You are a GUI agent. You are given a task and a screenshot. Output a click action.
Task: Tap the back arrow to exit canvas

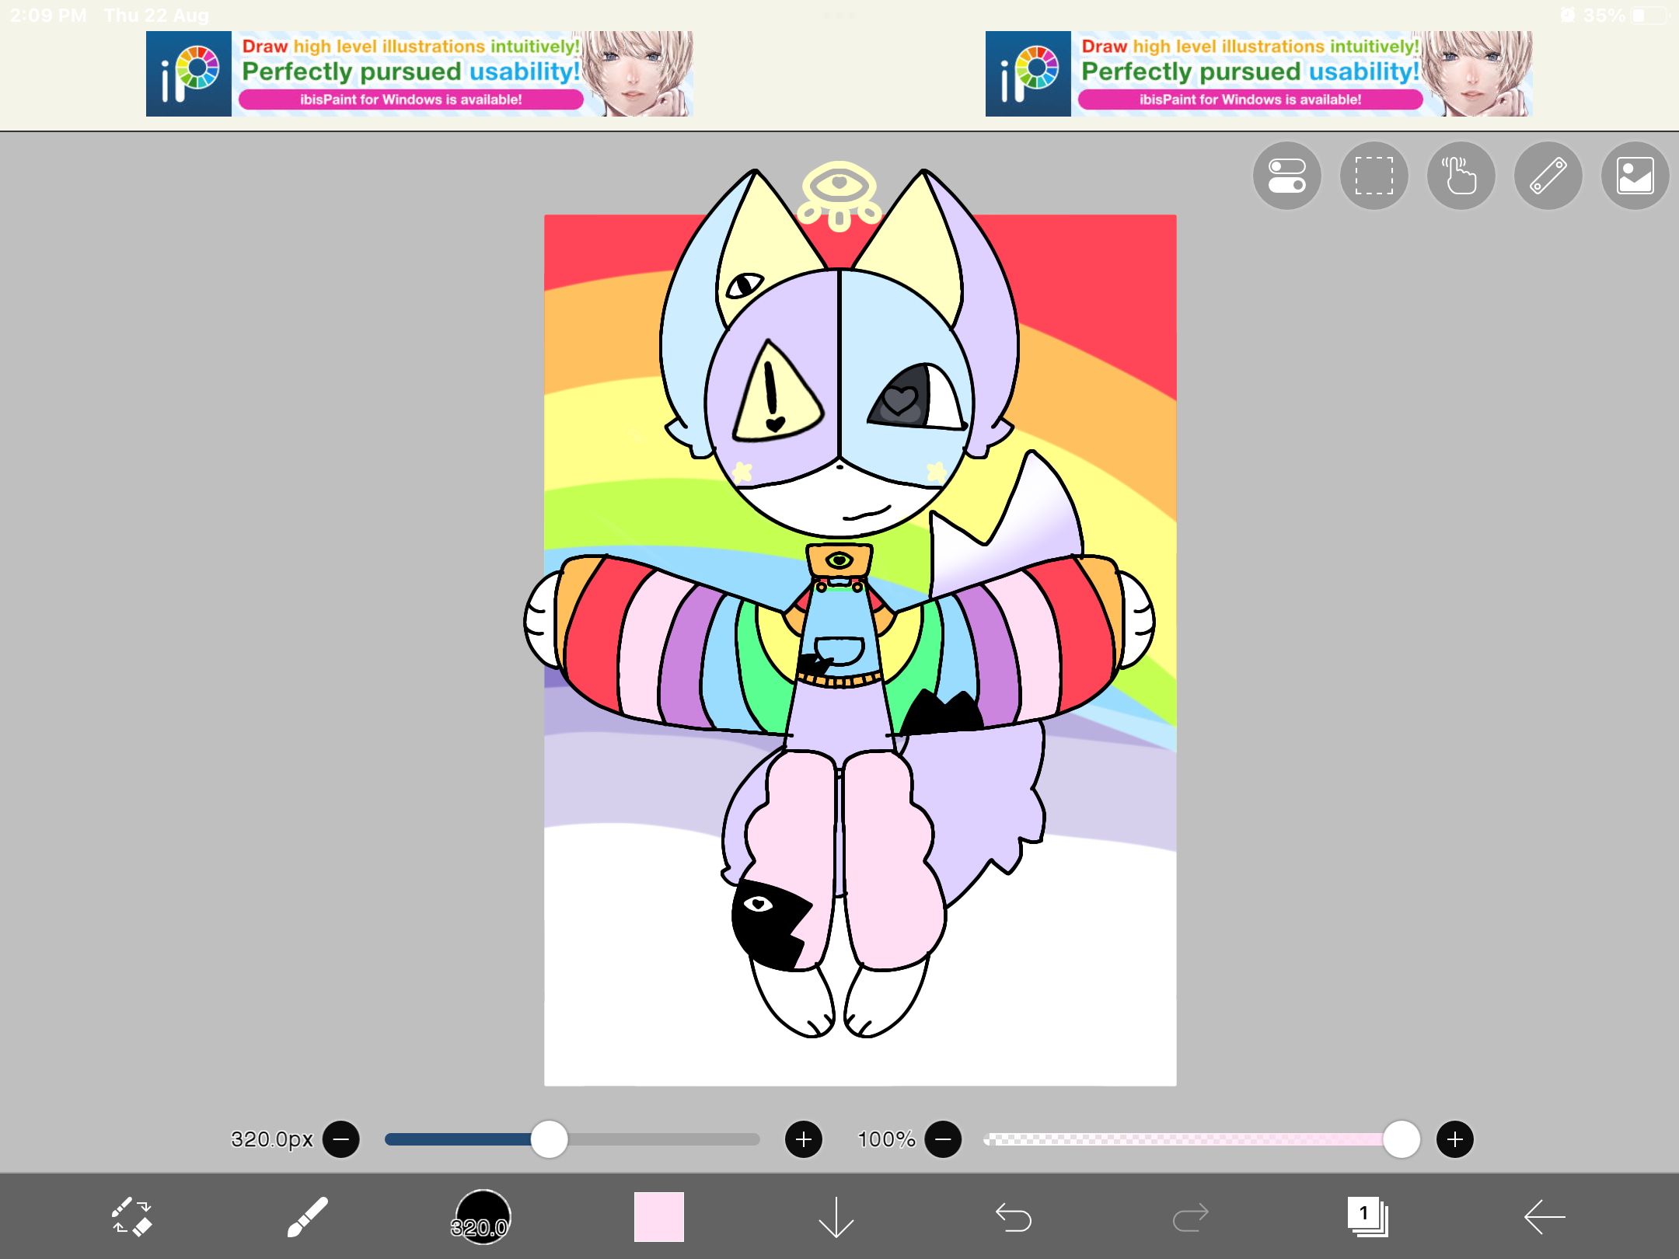[x=1544, y=1216]
